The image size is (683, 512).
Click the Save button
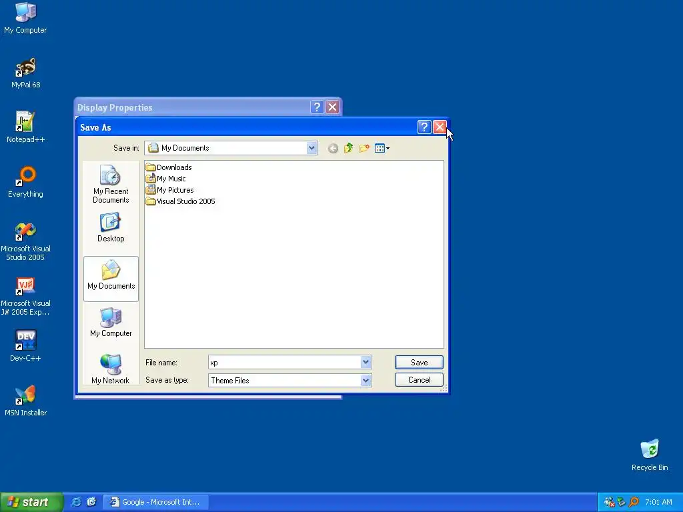(419, 362)
